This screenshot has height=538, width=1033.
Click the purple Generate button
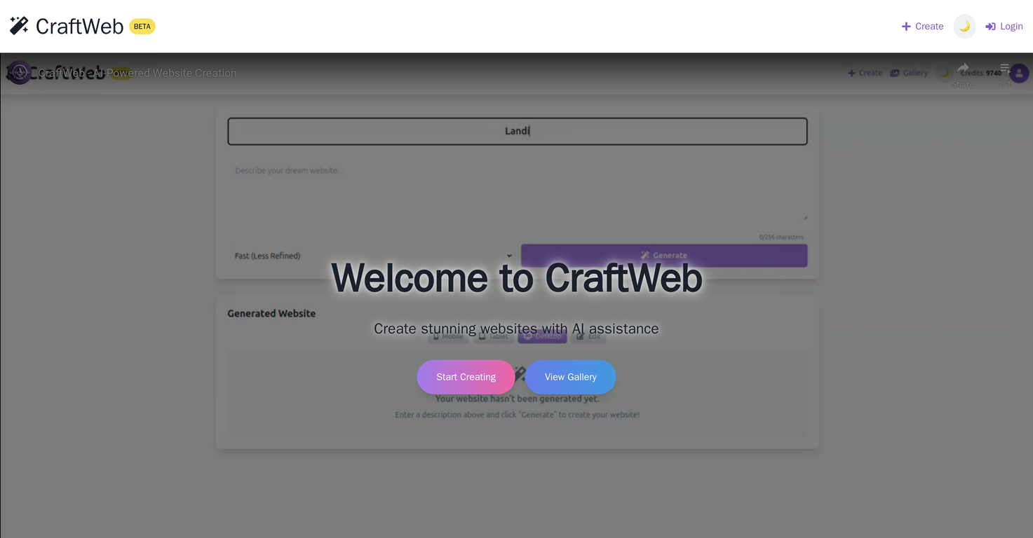pos(664,256)
